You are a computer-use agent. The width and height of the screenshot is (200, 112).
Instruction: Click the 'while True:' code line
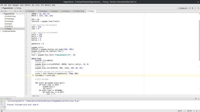(x=37, y=59)
